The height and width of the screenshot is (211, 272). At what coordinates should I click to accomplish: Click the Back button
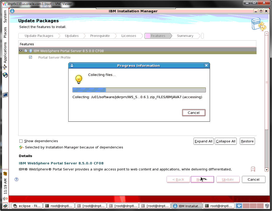[x=178, y=179]
